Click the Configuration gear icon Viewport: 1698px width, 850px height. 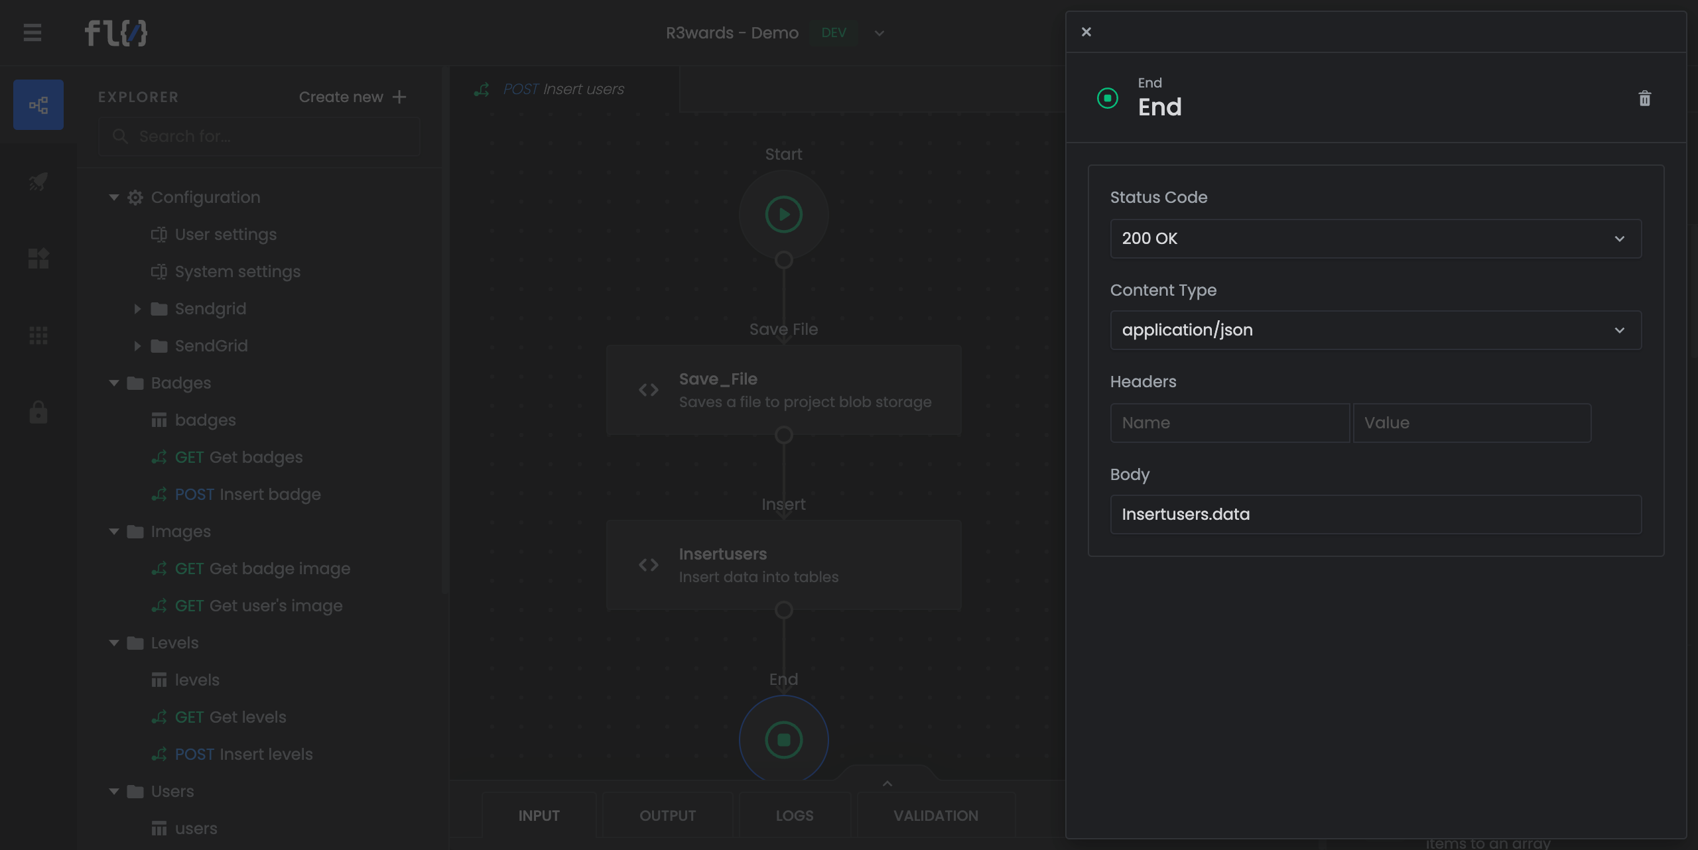tap(135, 198)
